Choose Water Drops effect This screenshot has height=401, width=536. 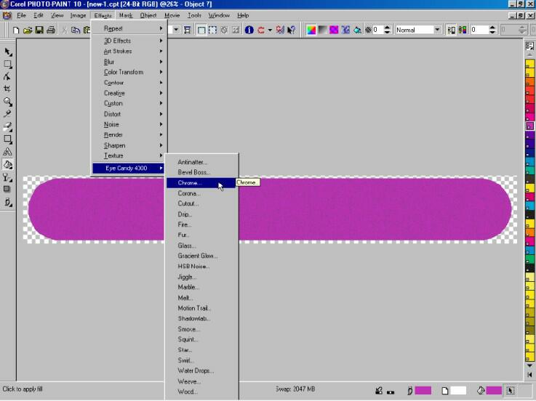(x=201, y=370)
